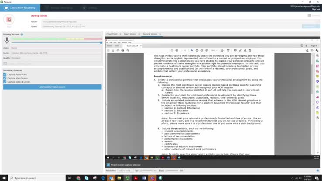Open Task View from the taskbar

(70, 178)
